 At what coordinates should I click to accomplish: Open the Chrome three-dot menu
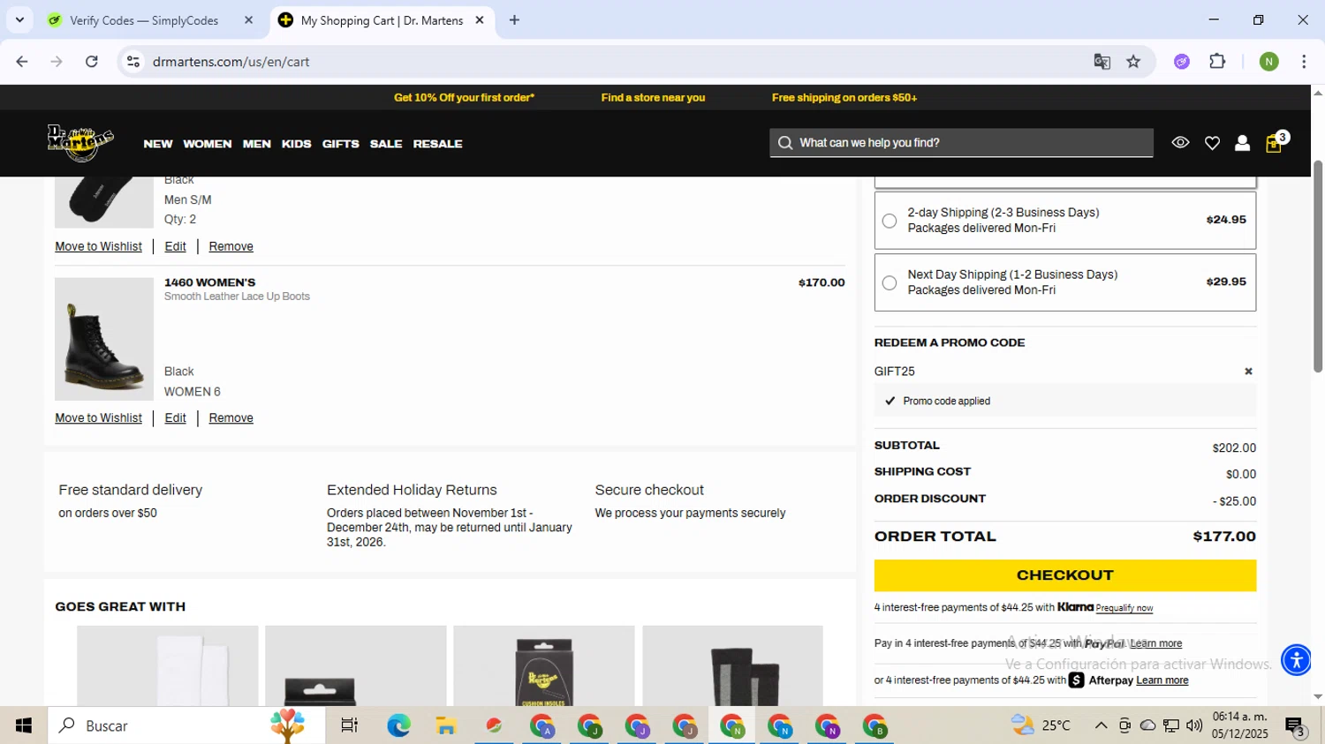[1304, 62]
